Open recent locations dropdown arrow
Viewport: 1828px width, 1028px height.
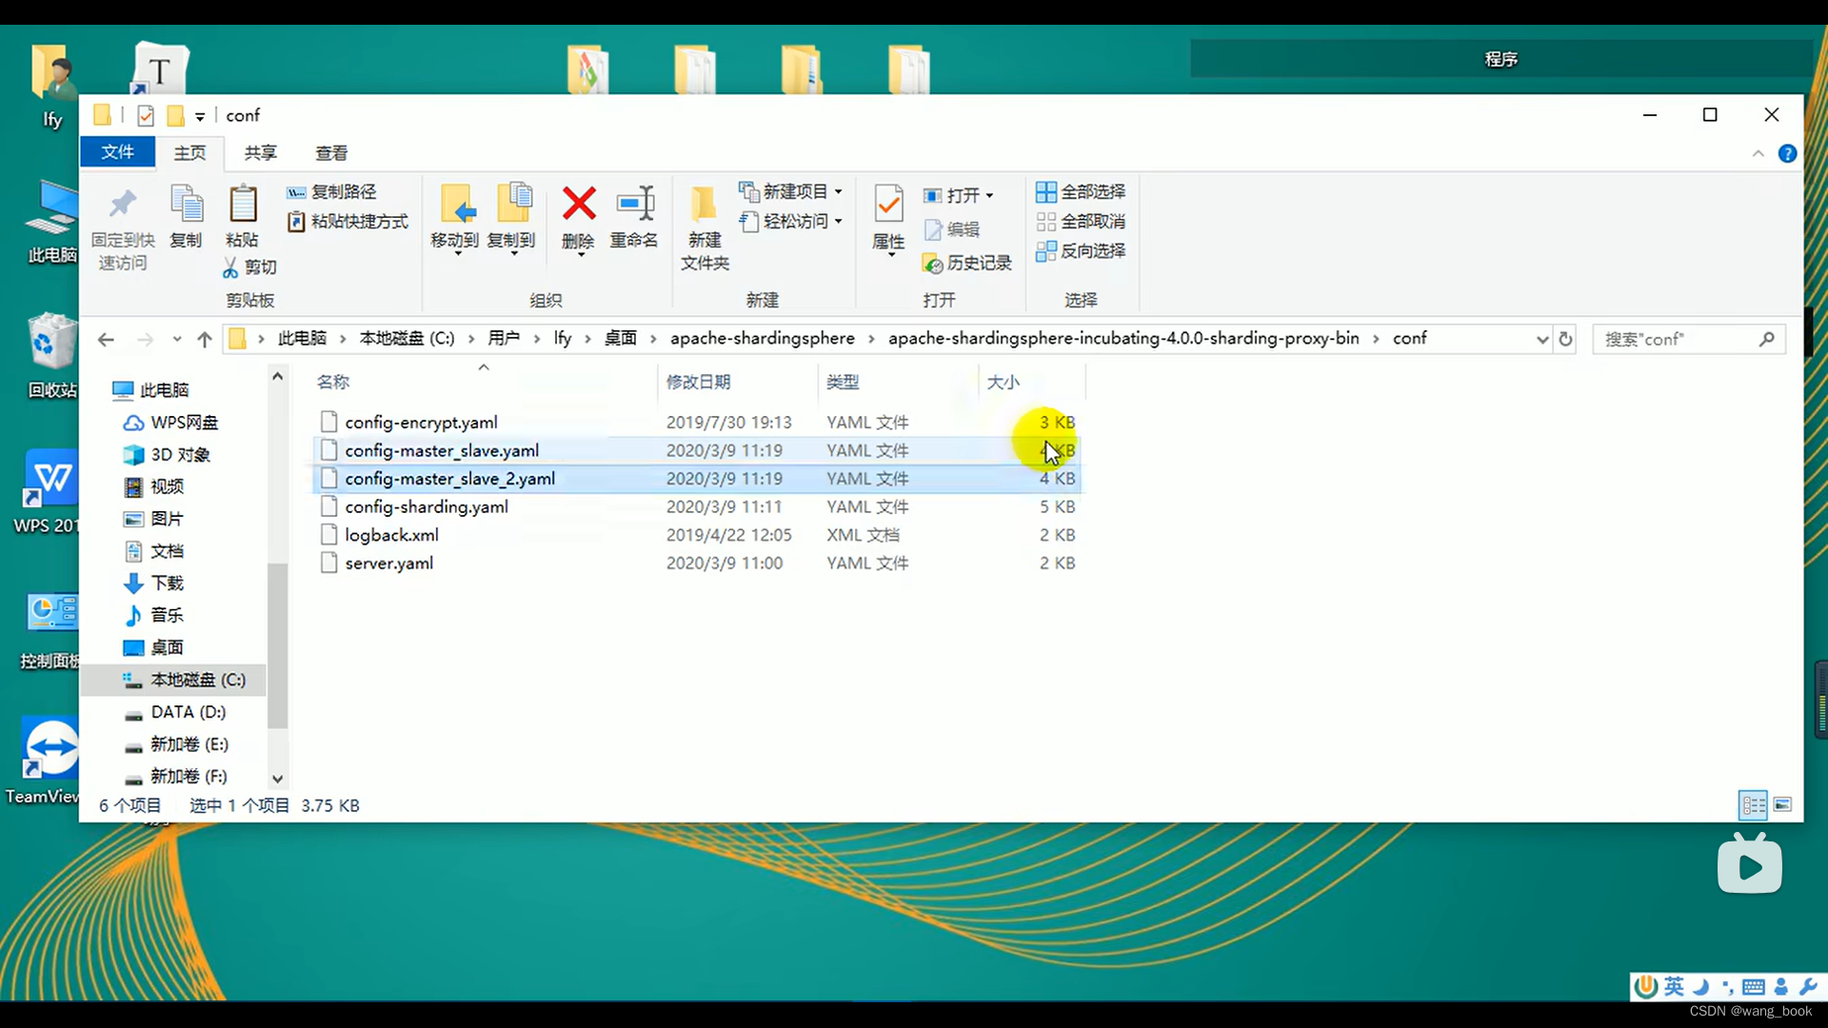pyautogui.click(x=176, y=339)
